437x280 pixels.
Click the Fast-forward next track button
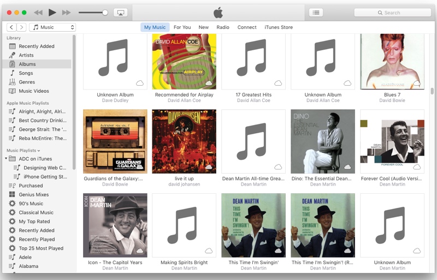pyautogui.click(x=66, y=12)
